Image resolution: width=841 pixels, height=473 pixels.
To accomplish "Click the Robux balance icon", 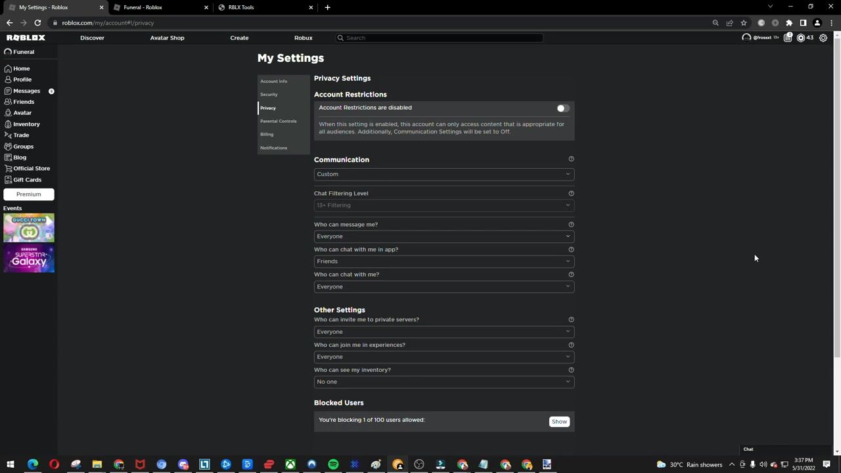I will pos(801,37).
